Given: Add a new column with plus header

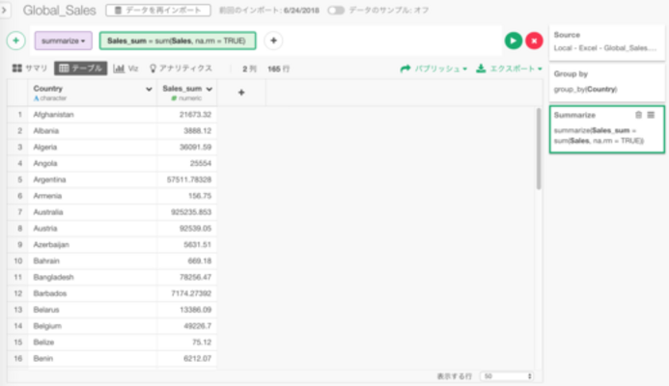Looking at the screenshot, I should tap(241, 91).
